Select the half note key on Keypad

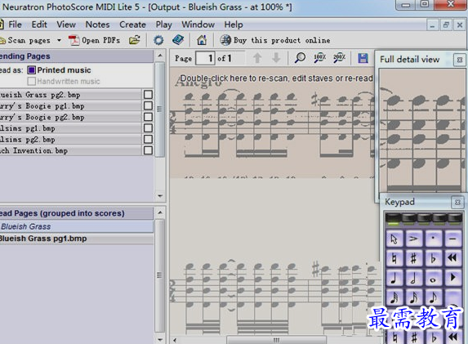pos(413,278)
